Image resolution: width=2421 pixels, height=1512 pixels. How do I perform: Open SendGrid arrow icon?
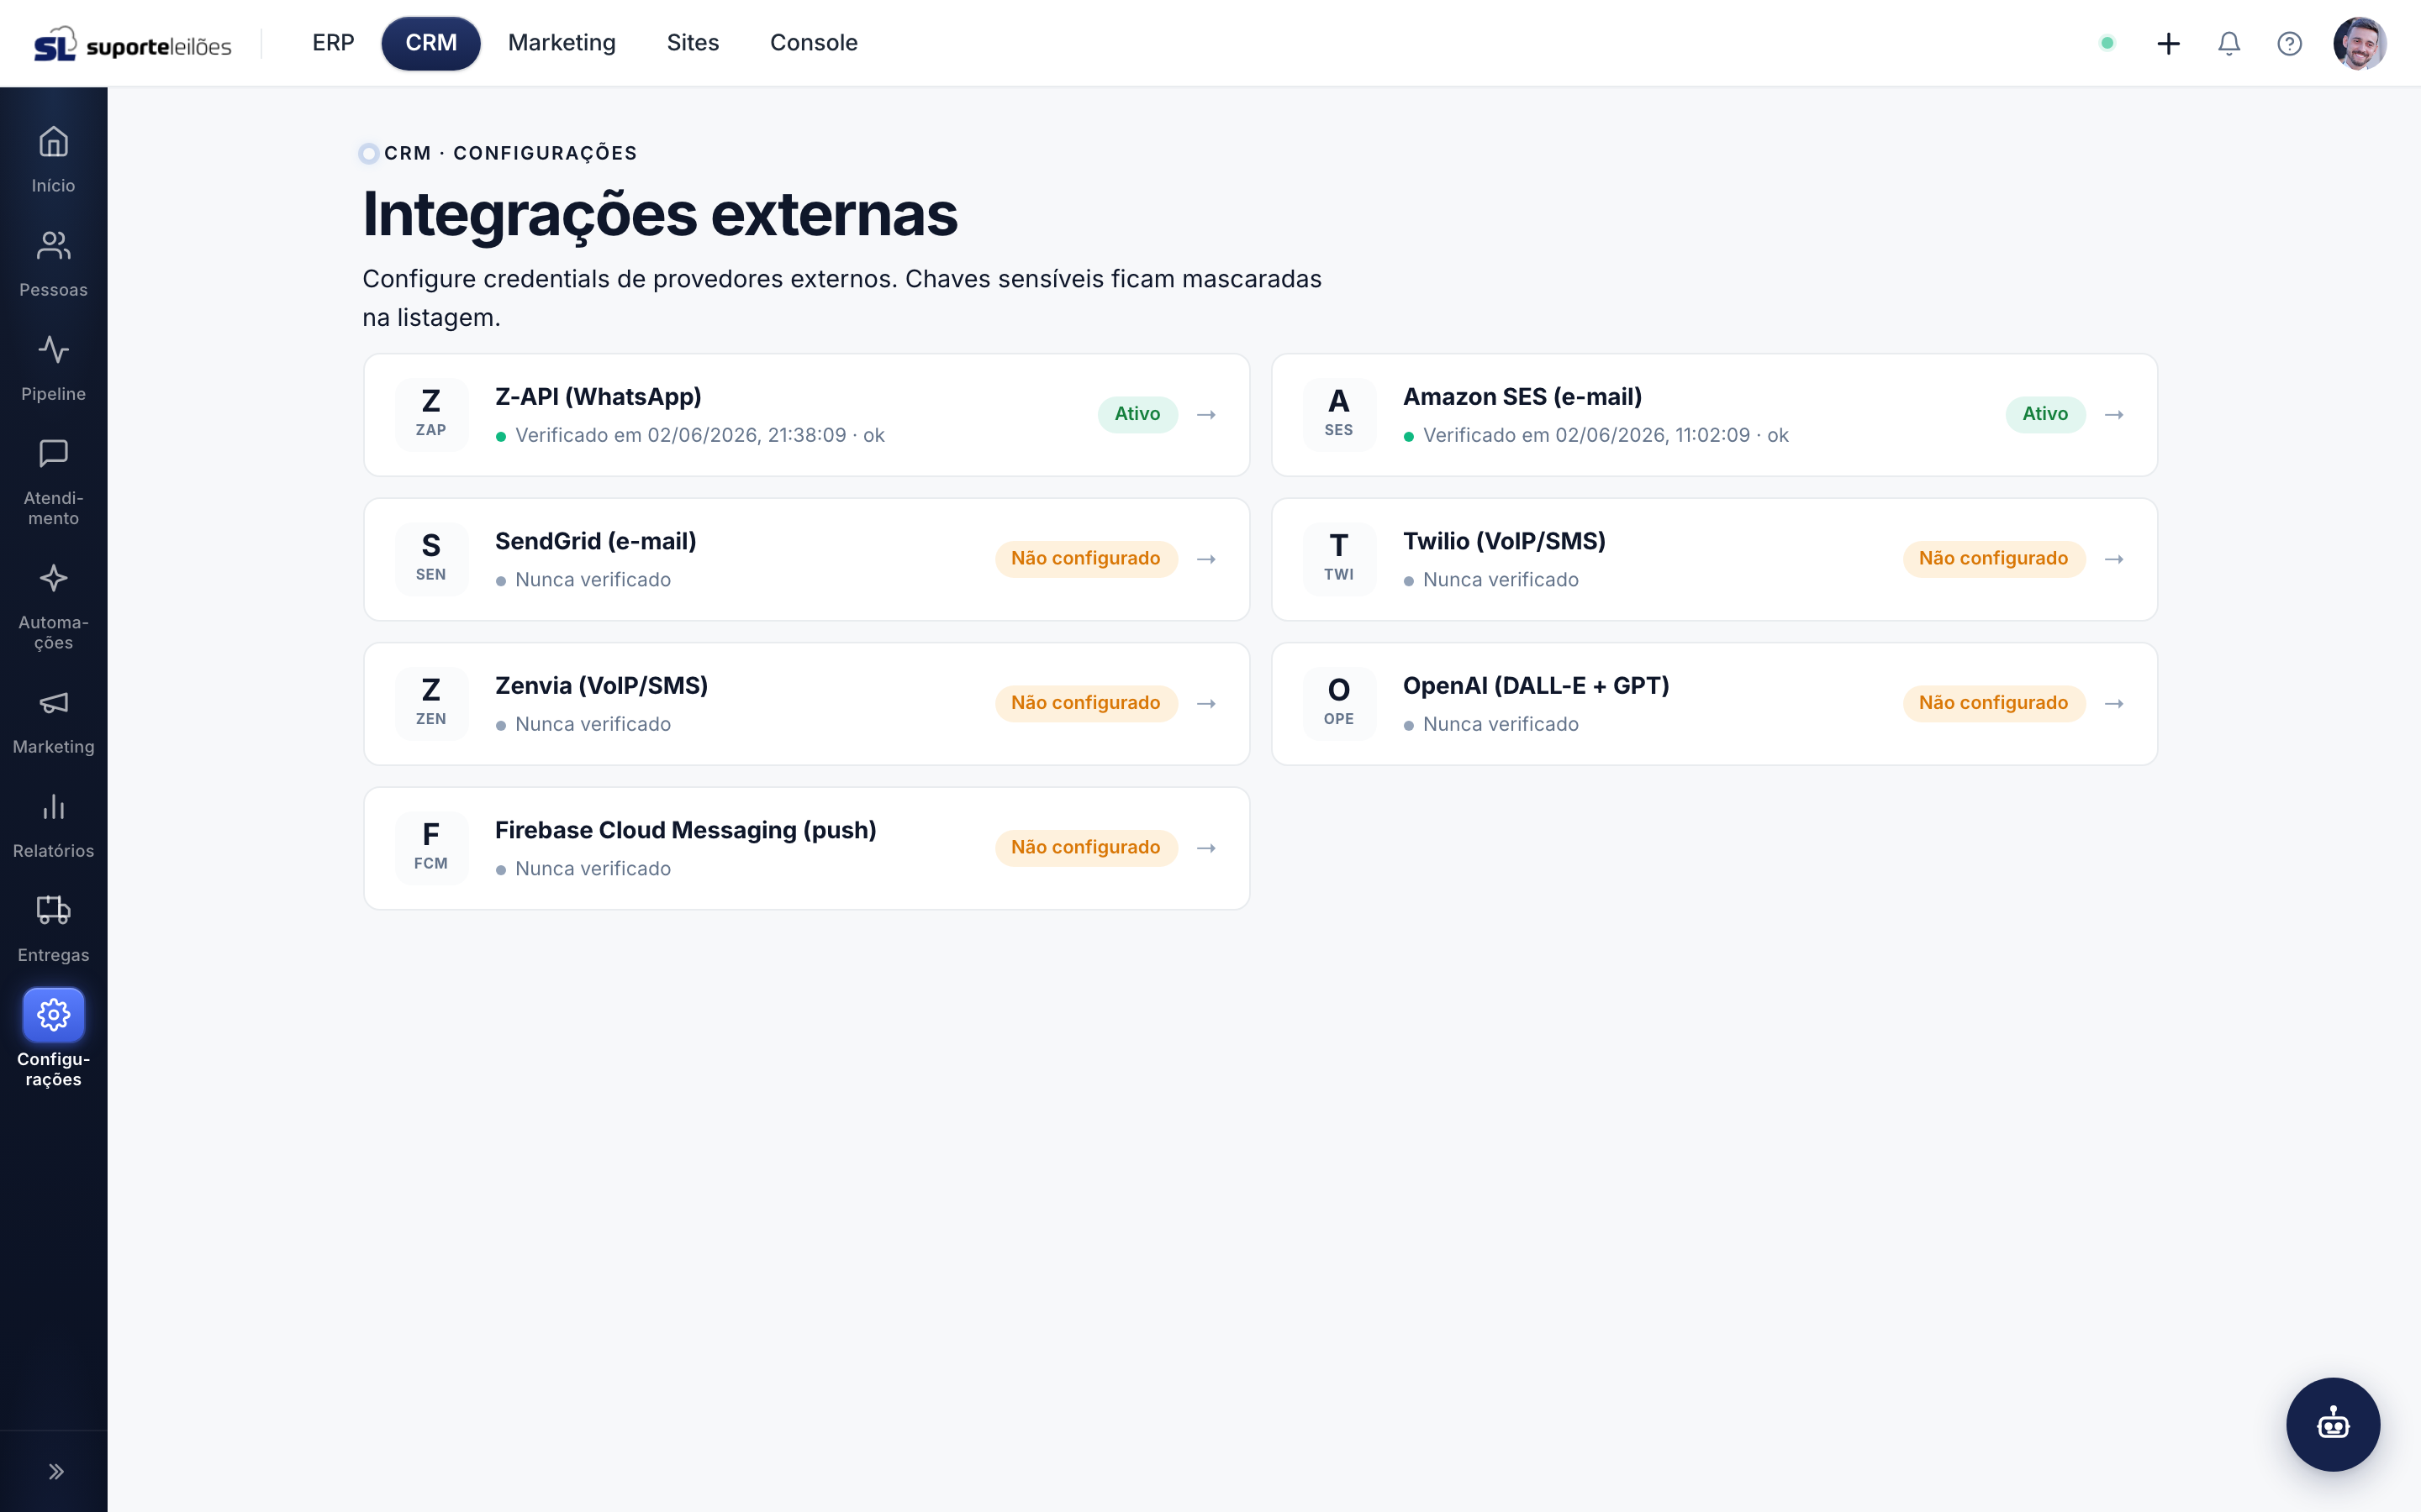tap(1206, 559)
